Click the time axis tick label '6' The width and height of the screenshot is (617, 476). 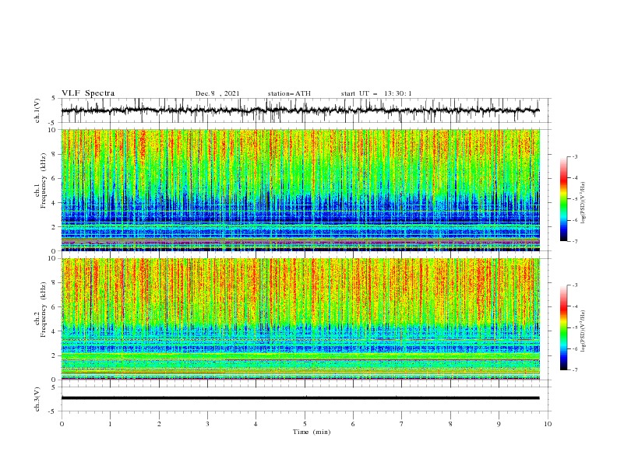coord(353,424)
